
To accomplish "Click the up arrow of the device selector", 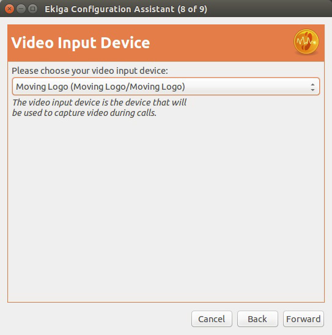I will coord(312,85).
